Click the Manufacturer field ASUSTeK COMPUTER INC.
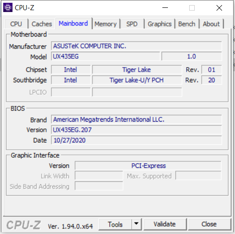The width and height of the screenshot is (235, 234). click(136, 46)
